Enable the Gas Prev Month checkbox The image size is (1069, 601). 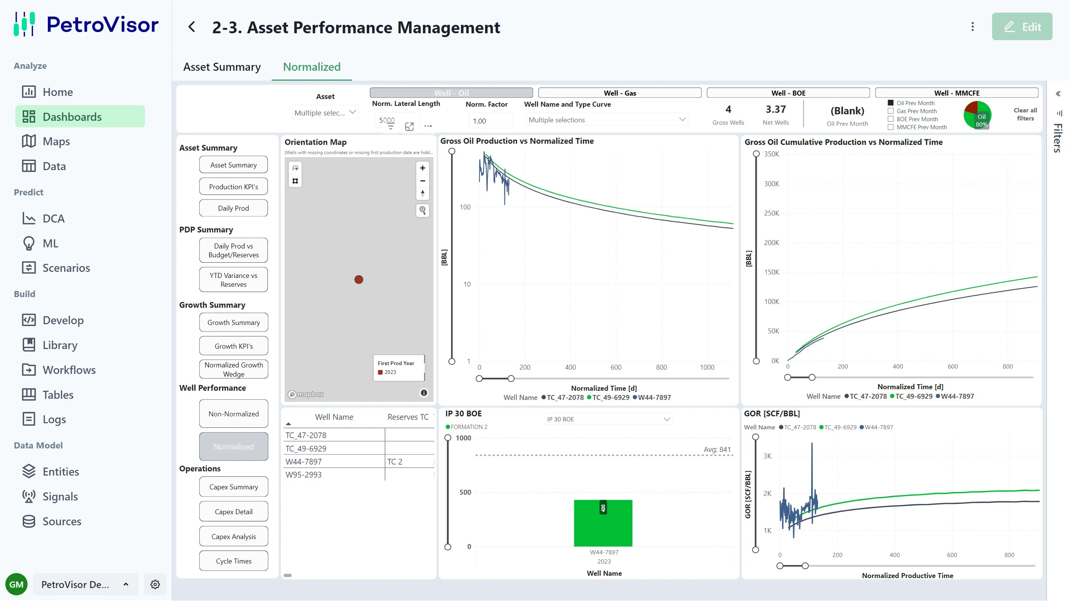(x=891, y=111)
